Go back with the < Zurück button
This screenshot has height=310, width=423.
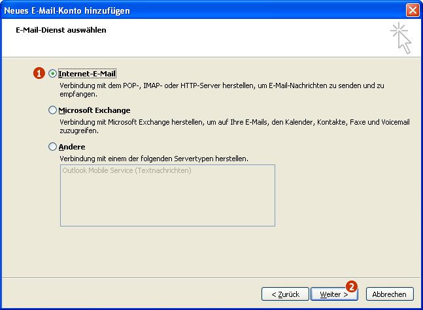coord(285,294)
